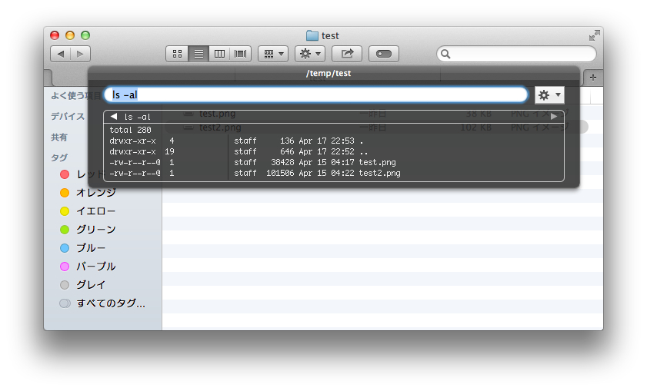Switch to column view
This screenshot has height=391, width=647.
tap(219, 54)
